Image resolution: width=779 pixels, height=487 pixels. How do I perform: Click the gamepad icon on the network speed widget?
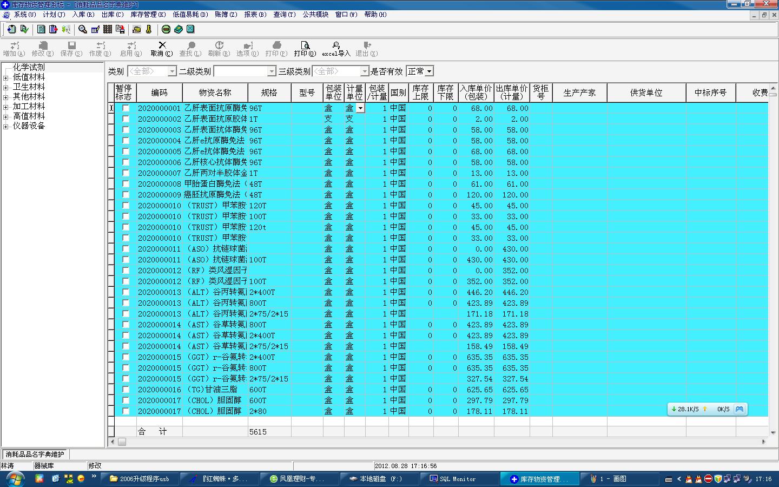coord(740,409)
